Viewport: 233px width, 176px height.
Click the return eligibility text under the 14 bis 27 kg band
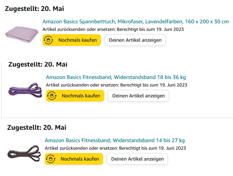point(116,148)
